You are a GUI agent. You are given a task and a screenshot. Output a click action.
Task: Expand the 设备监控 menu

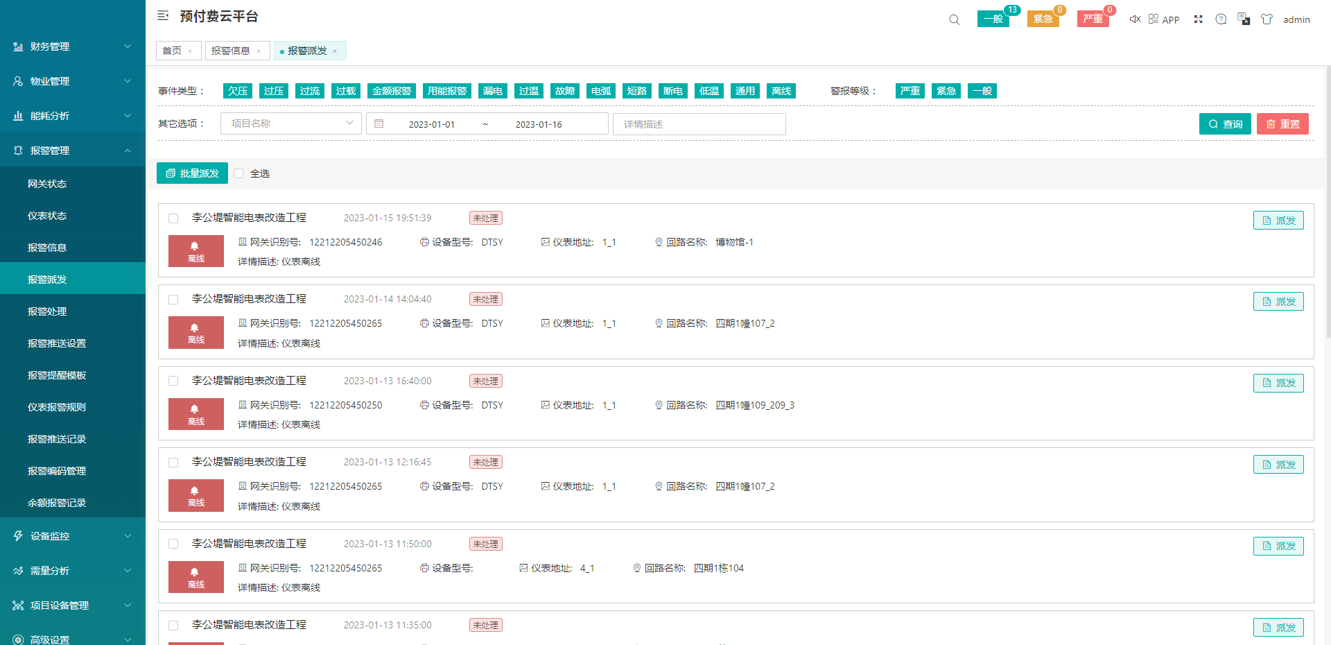pos(128,536)
